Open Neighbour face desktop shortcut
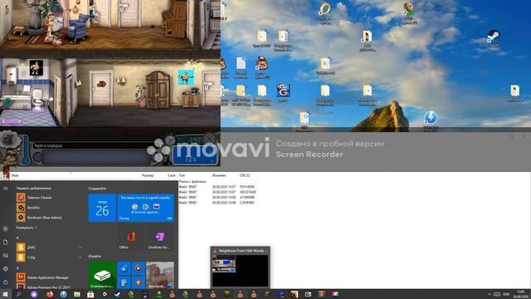Image resolution: width=531 pixels, height=299 pixels. [x=262, y=68]
